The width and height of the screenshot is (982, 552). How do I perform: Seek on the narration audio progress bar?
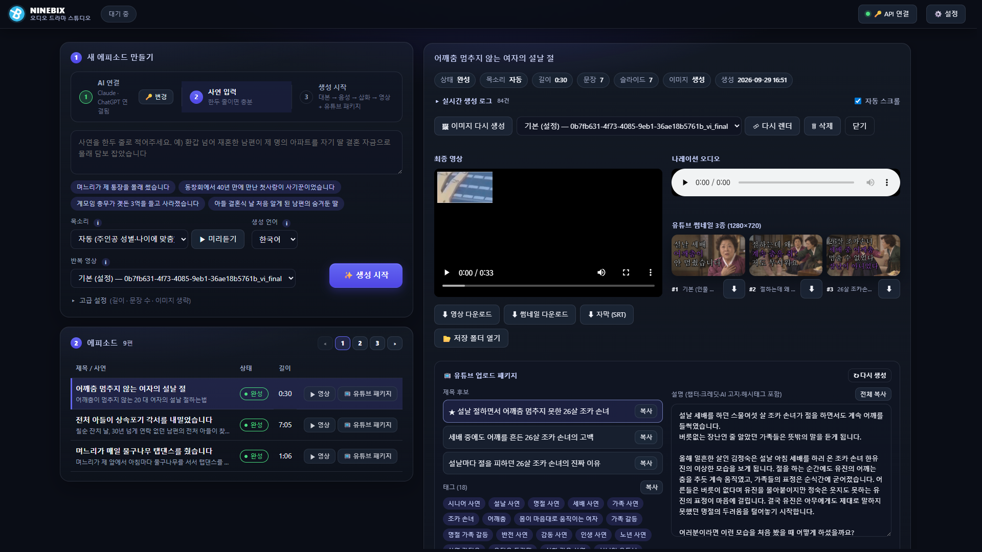796,182
